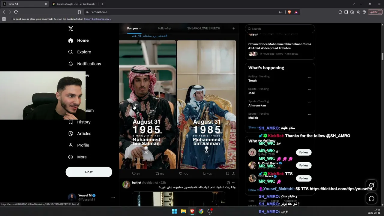Click the Grok icon on bahjet's post

pos(228,183)
